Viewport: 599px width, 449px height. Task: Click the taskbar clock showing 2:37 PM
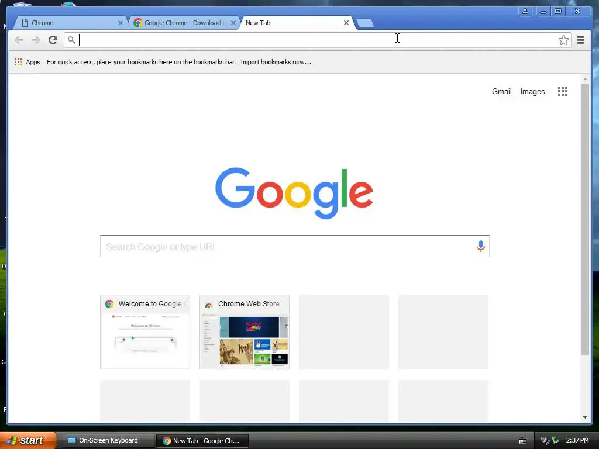(x=577, y=440)
